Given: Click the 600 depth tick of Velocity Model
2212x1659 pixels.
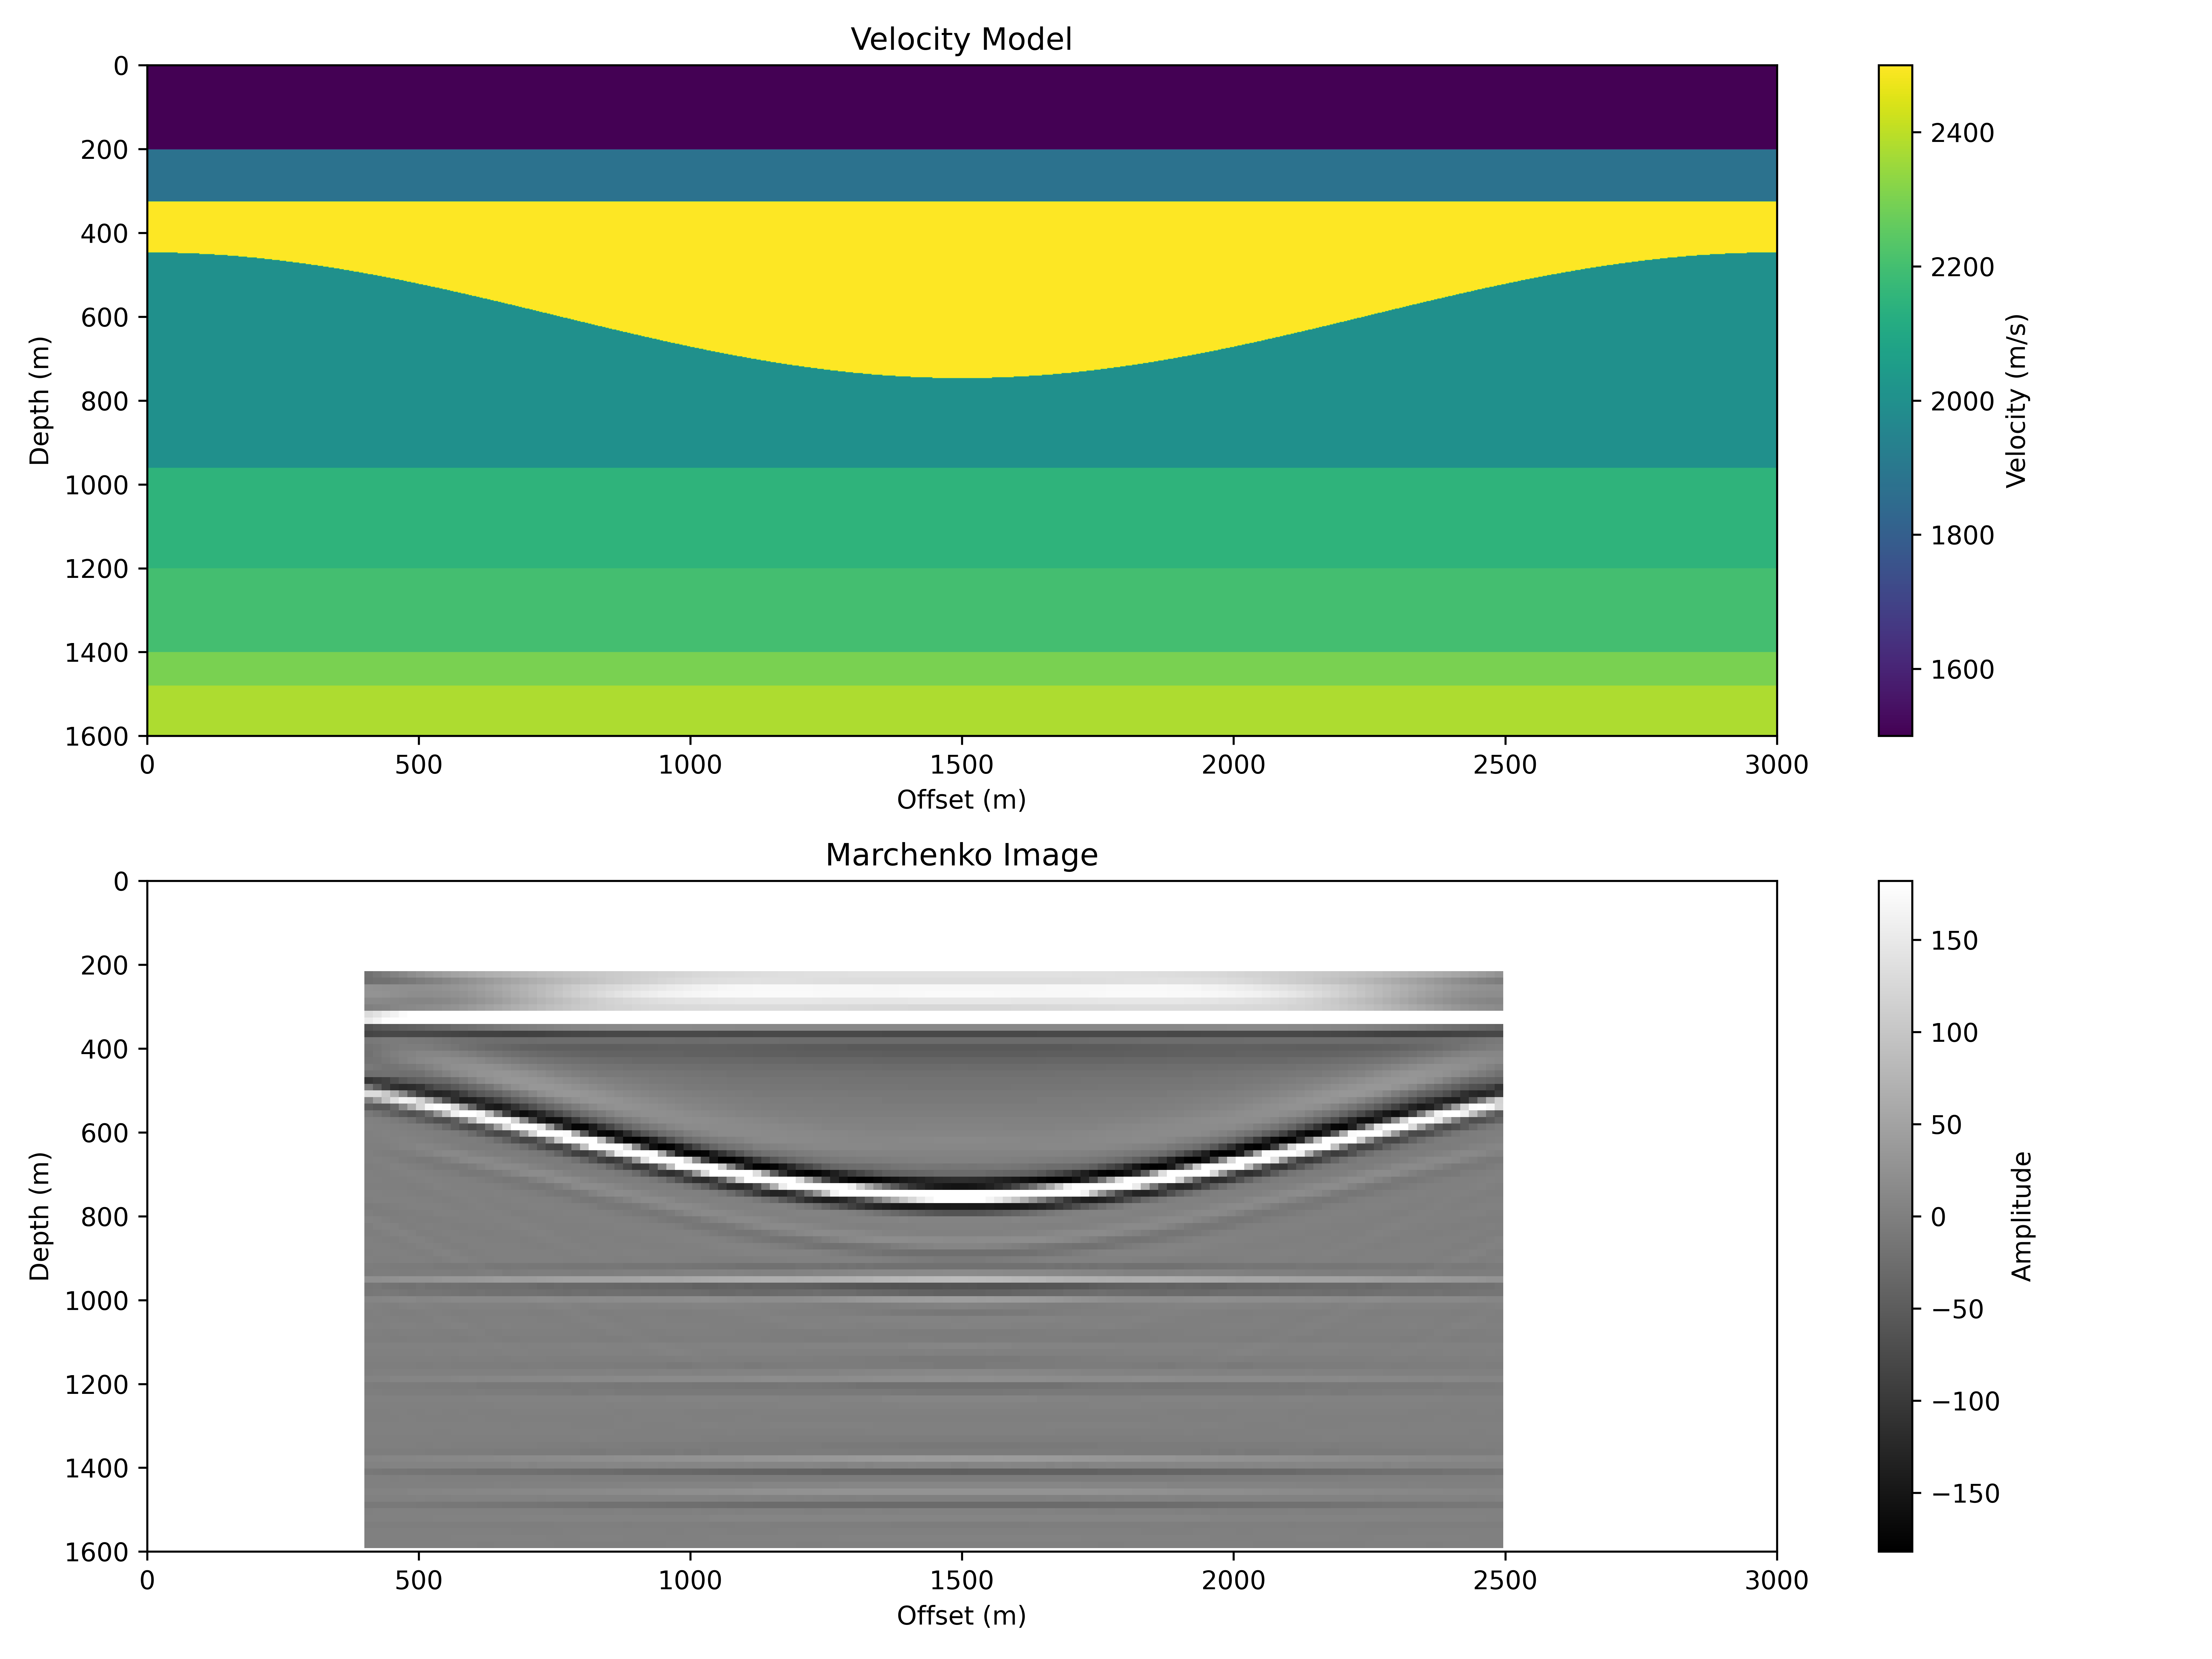Looking at the screenshot, I should tap(105, 317).
